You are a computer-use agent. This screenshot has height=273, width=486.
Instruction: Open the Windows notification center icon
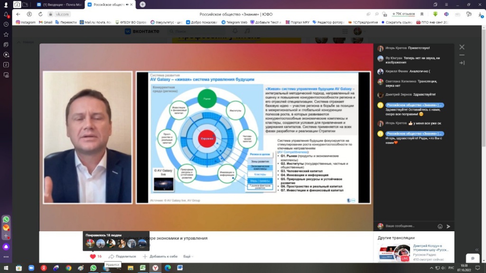coord(477,268)
